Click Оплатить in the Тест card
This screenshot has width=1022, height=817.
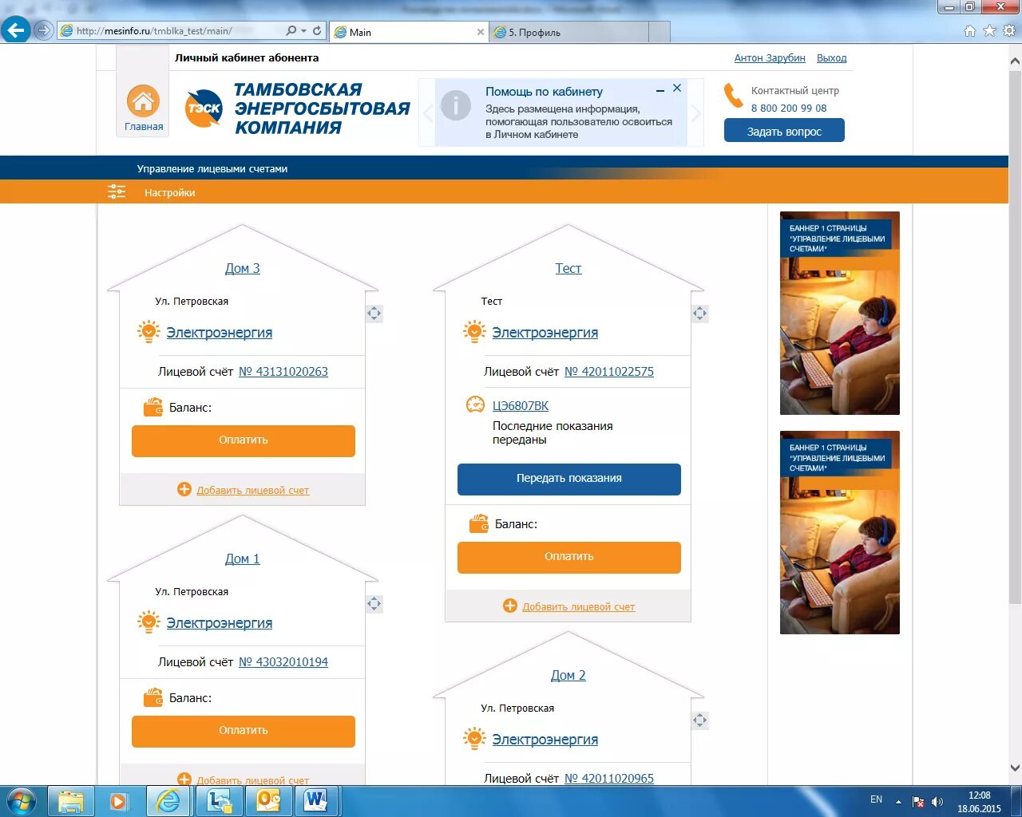coord(569,557)
